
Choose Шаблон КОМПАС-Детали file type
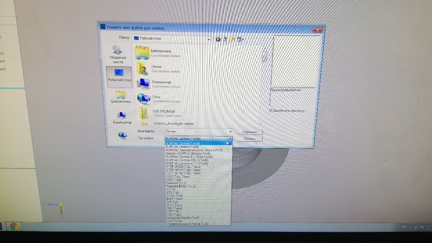(198, 153)
